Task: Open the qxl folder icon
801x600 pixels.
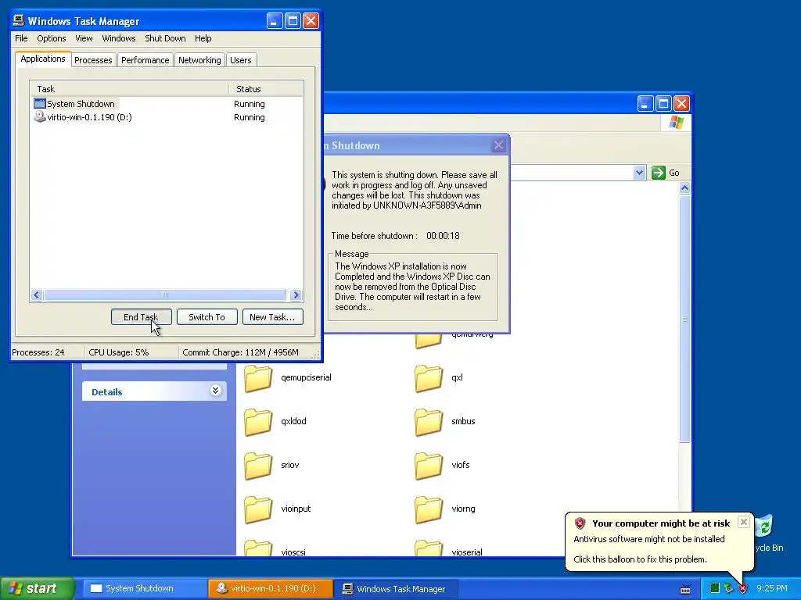Action: tap(428, 378)
